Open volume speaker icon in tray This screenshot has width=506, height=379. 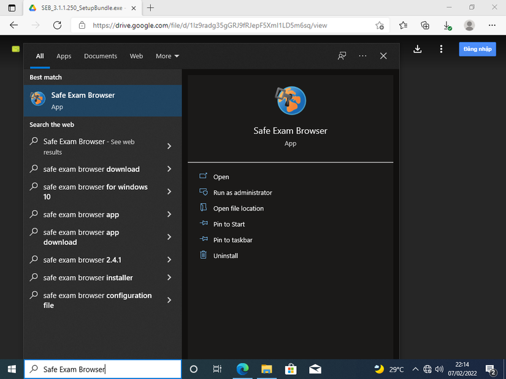[x=439, y=369]
